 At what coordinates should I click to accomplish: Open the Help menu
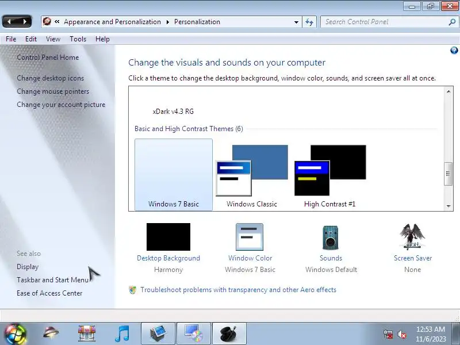coord(102,39)
